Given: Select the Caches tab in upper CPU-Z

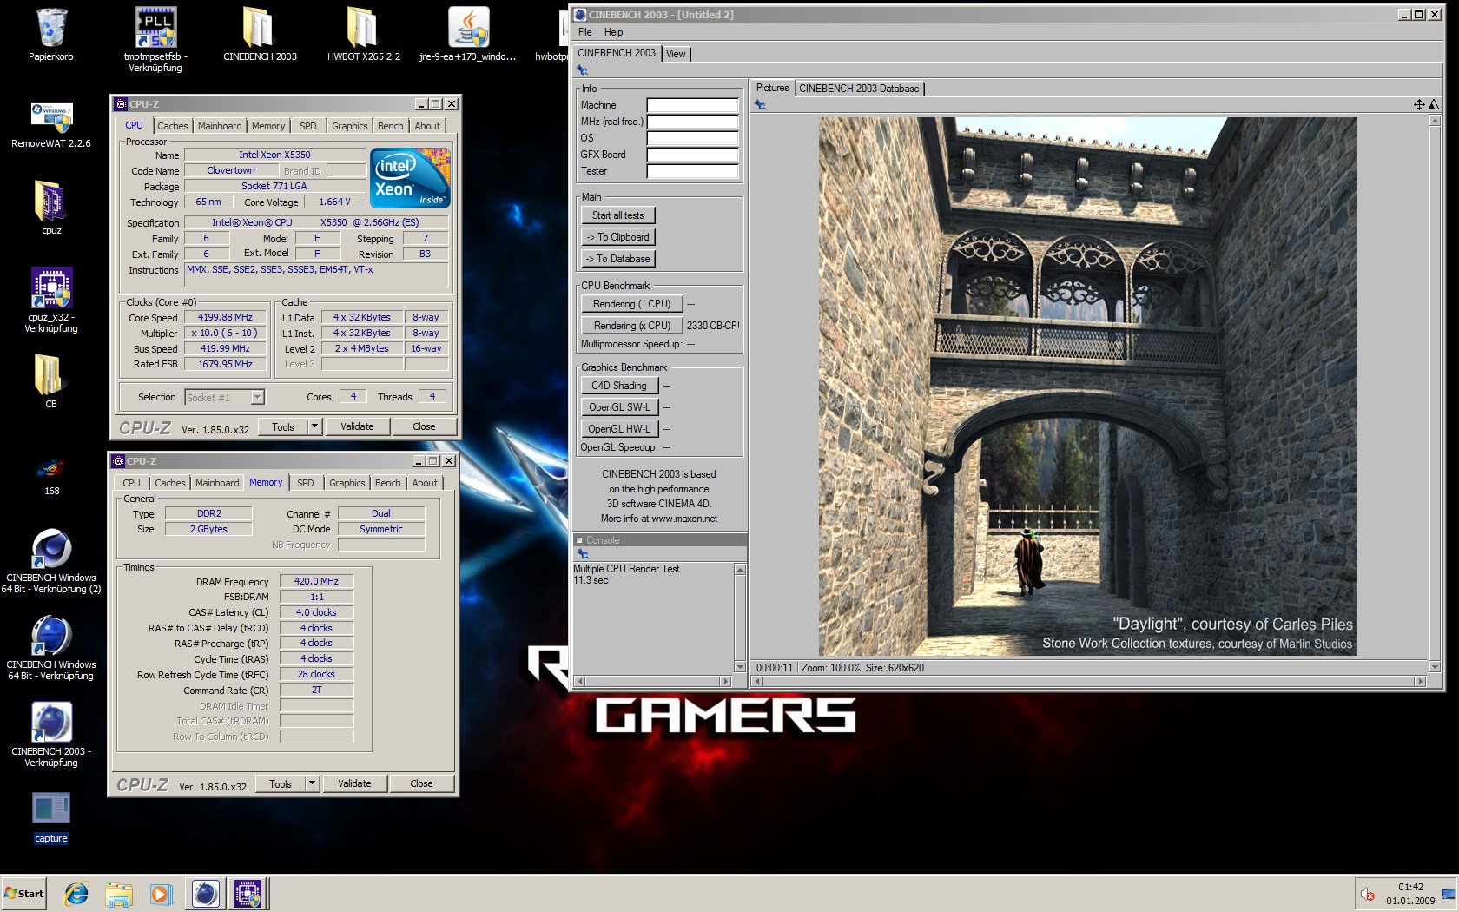Looking at the screenshot, I should click(x=172, y=126).
